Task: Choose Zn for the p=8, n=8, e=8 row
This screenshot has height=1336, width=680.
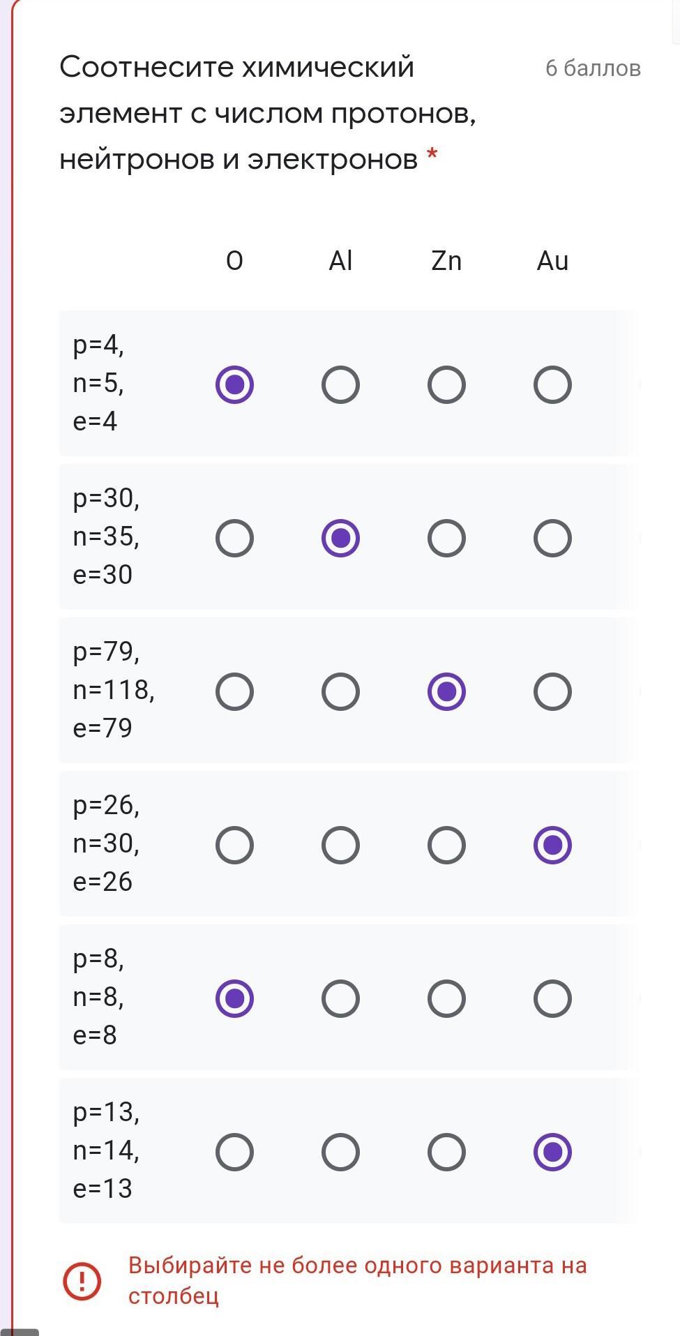Action: point(446,998)
